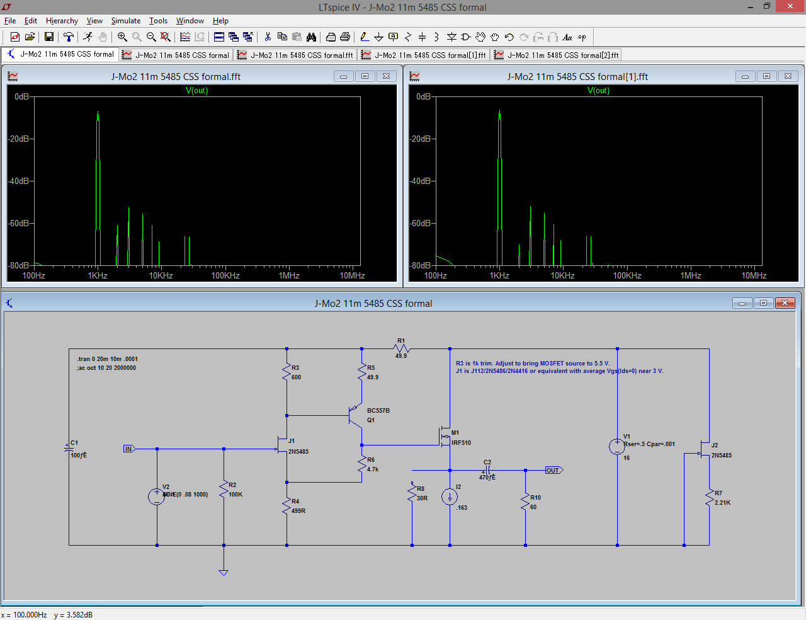This screenshot has width=806, height=620.
Task: Click the V1 voltage source symbol
Action: pos(617,447)
